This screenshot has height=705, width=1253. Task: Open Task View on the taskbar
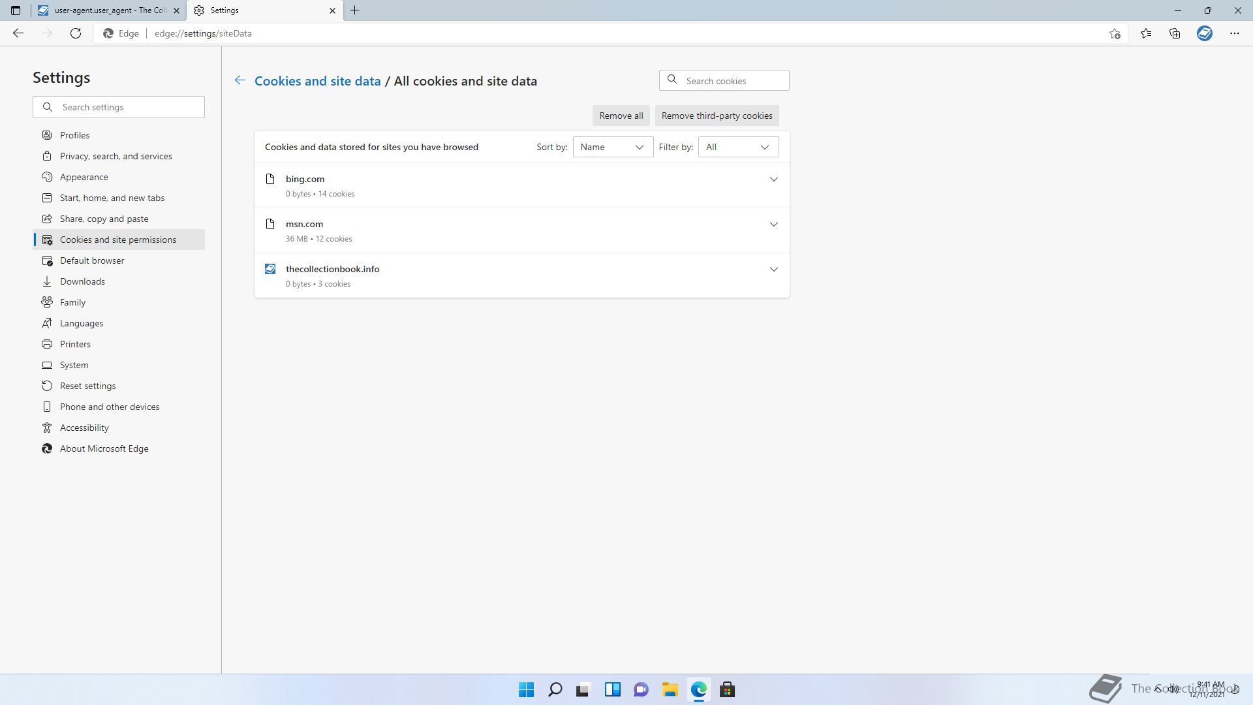(x=583, y=689)
